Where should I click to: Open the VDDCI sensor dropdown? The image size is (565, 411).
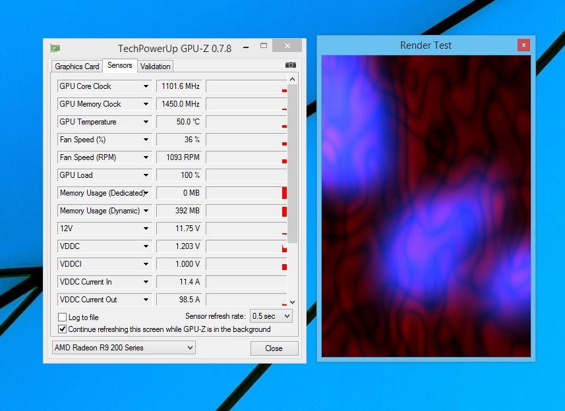pos(146,264)
